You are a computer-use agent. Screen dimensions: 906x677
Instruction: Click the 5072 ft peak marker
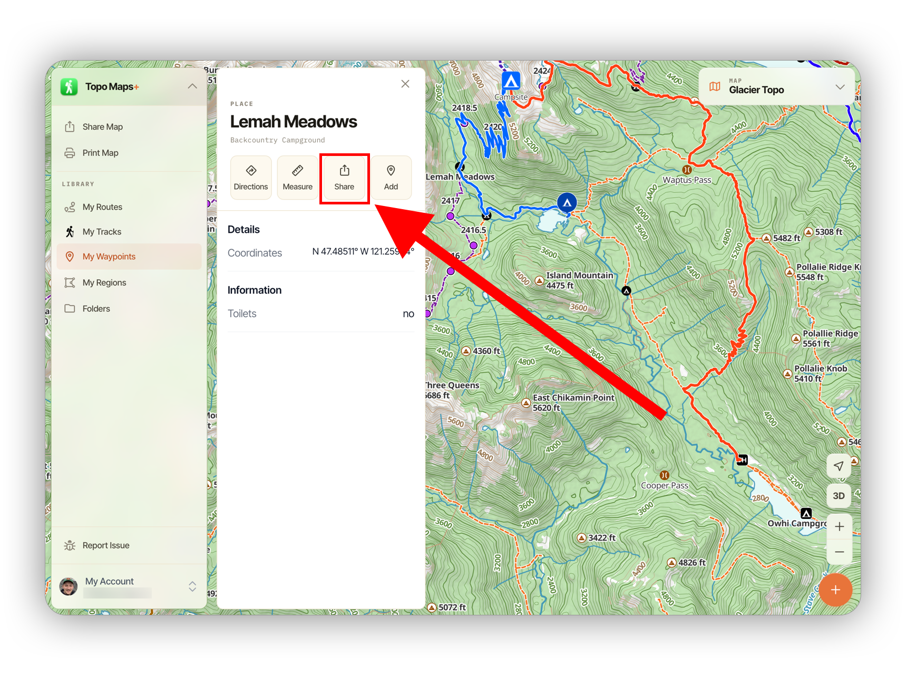pos(432,607)
